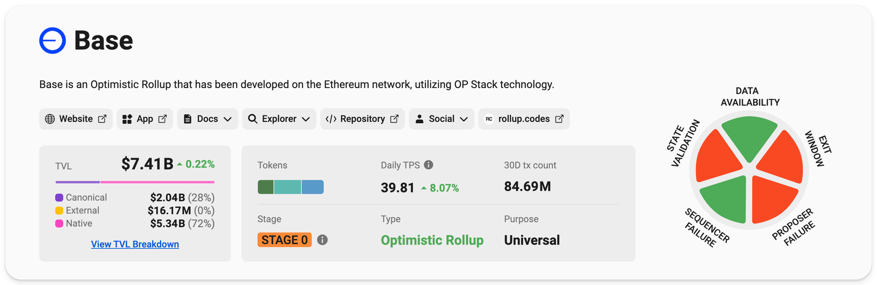Viewport: 877px width, 285px height.
Task: Click the teal token bar segment
Action: pyautogui.click(x=287, y=187)
